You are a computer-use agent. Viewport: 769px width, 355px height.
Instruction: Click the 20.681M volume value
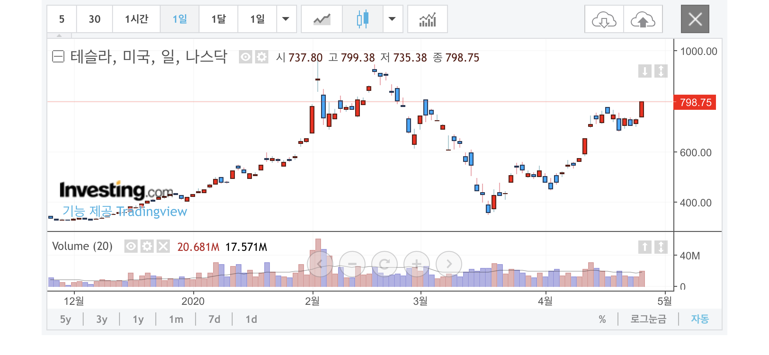[198, 247]
